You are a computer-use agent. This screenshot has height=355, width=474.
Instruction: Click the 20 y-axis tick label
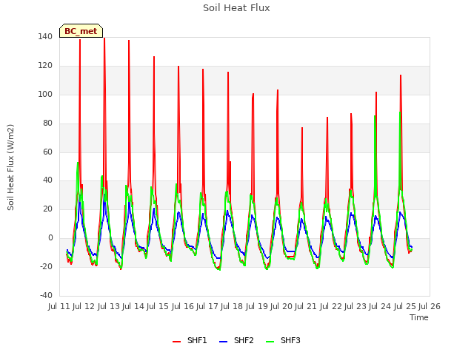47,209
